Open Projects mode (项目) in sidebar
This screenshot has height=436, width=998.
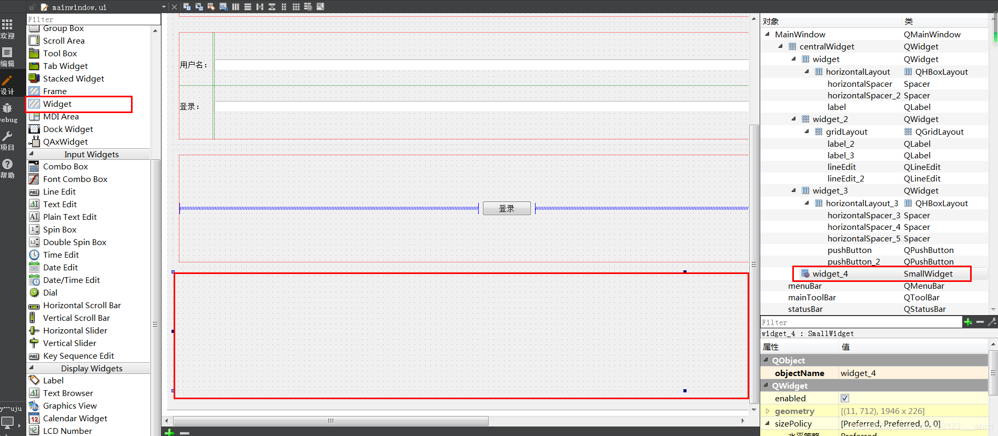pos(7,140)
